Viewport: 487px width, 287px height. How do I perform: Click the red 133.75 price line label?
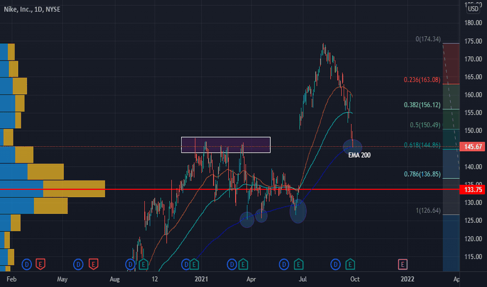pos(473,189)
